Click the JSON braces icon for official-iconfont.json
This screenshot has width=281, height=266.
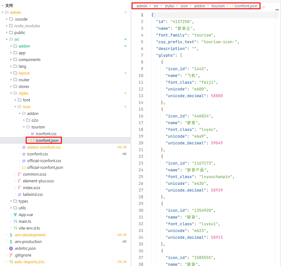pyautogui.click(x=24, y=167)
